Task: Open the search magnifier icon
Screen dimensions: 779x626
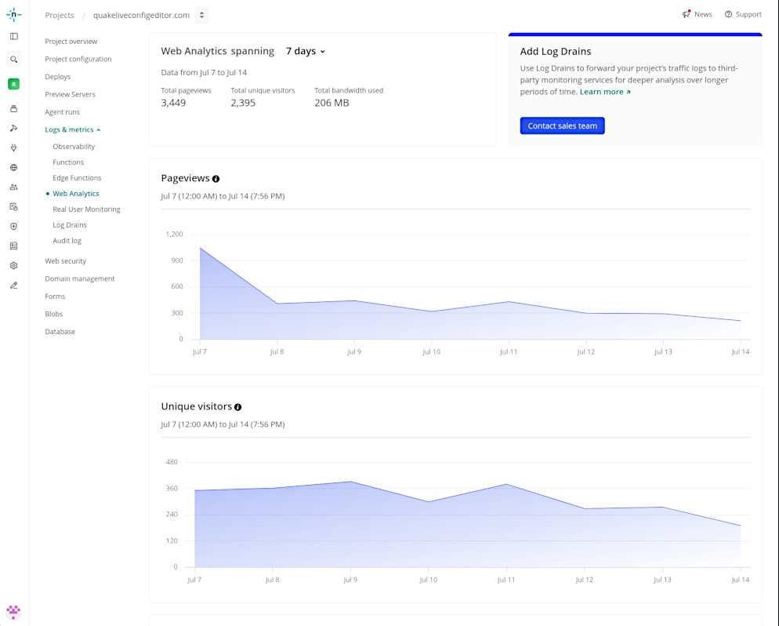Action: click(x=14, y=60)
